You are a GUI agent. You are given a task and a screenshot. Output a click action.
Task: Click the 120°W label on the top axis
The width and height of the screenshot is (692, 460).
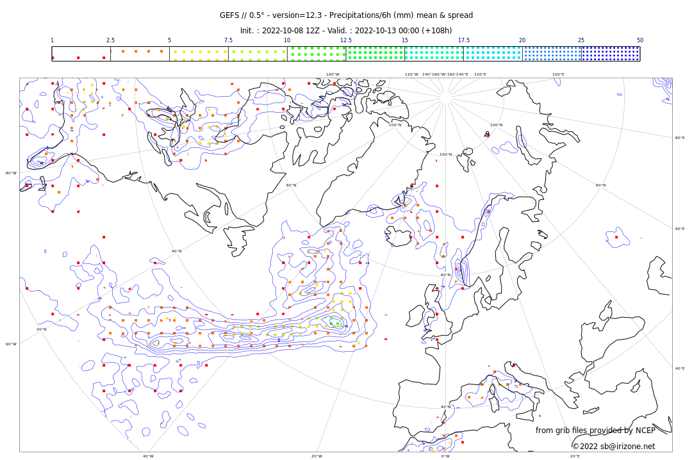coord(412,74)
